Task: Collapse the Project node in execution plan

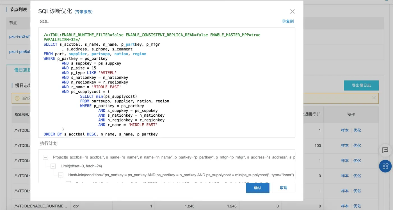Action: pyautogui.click(x=45, y=158)
